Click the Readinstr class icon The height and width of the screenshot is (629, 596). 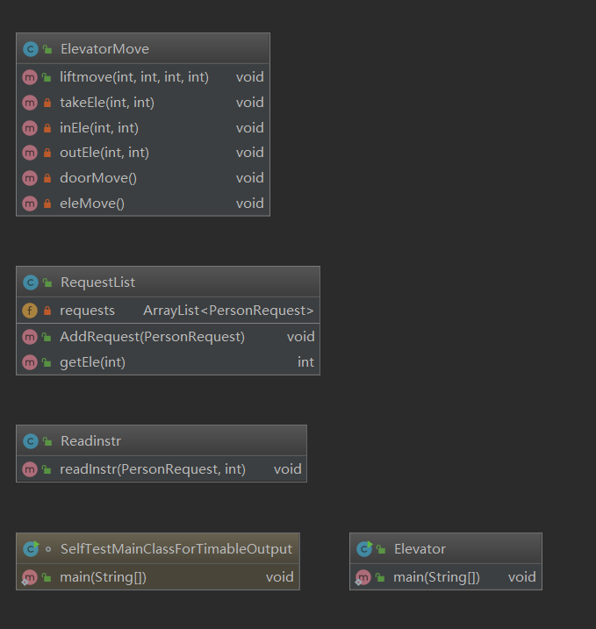point(30,441)
